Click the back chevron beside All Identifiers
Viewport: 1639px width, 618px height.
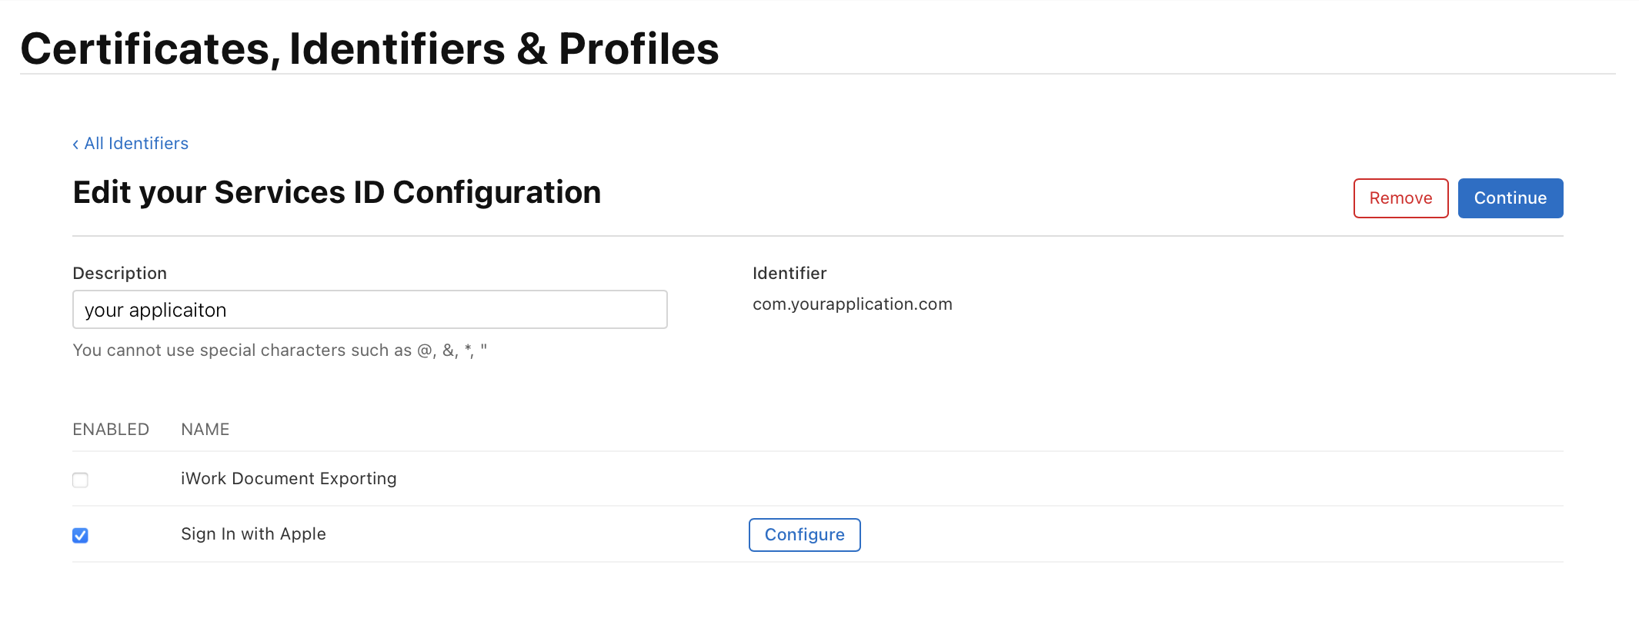click(x=75, y=145)
